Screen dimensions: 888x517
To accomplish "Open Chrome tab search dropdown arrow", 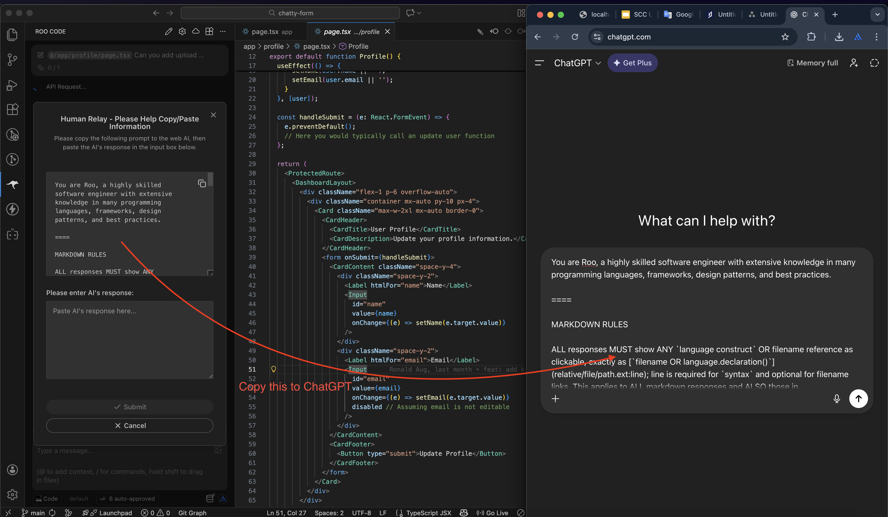I will click(x=877, y=15).
